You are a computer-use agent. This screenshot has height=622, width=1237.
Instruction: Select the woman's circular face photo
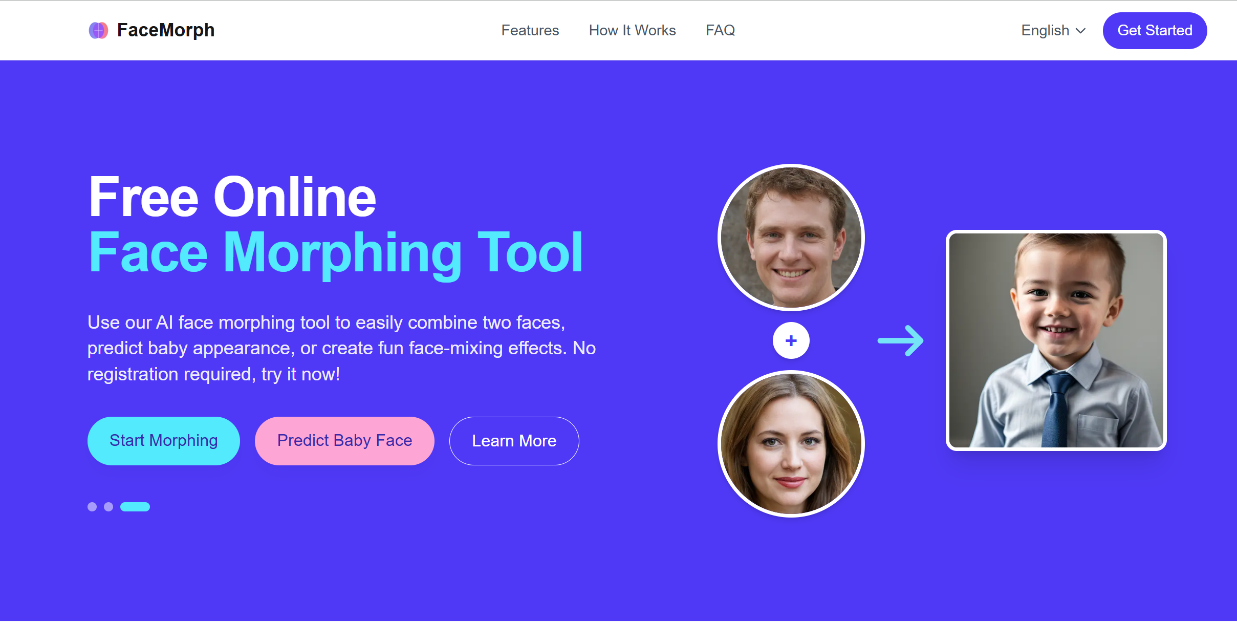[791, 443]
